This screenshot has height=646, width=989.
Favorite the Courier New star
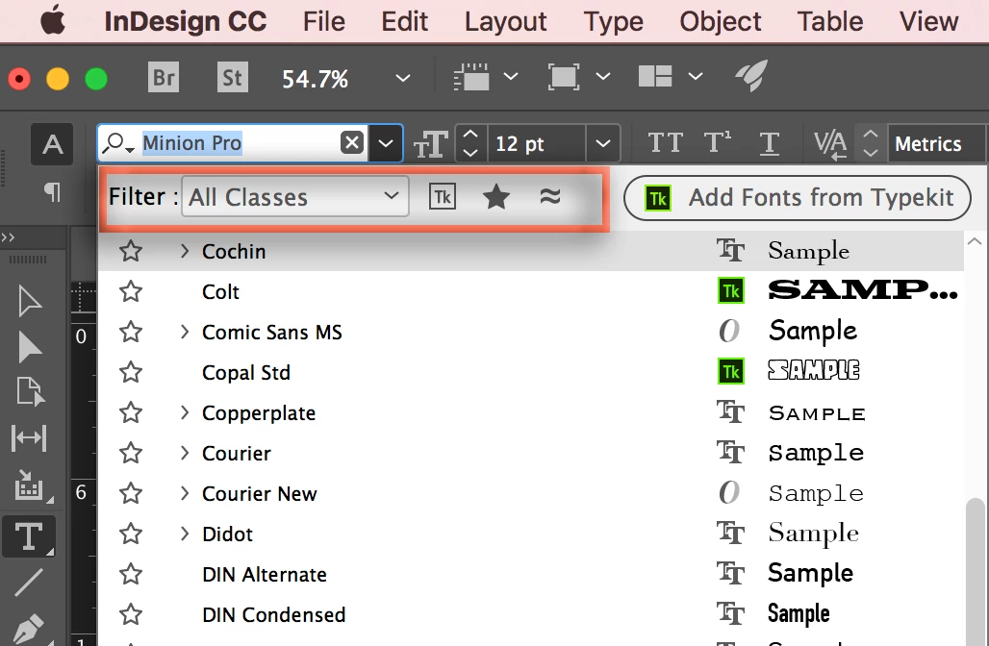click(x=131, y=493)
